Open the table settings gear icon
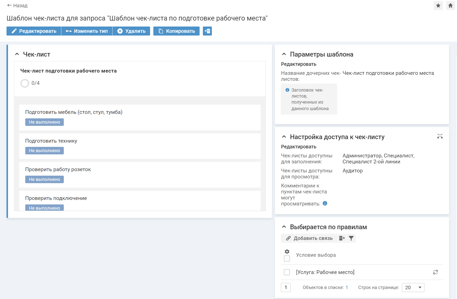Image resolution: width=457 pixels, height=299 pixels. pos(287,251)
